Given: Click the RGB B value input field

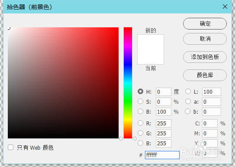Looking at the screenshot, I should coord(164,143).
